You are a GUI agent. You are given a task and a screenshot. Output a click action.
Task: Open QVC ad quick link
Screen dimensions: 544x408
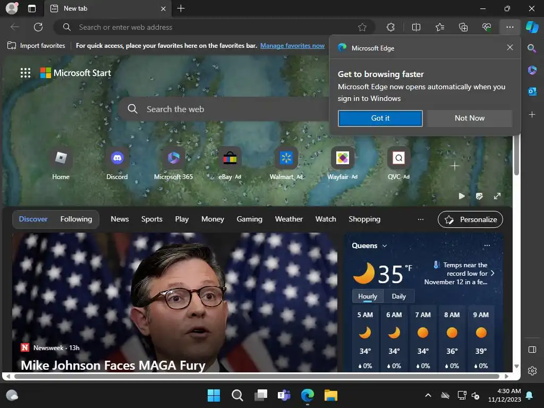[398, 164]
